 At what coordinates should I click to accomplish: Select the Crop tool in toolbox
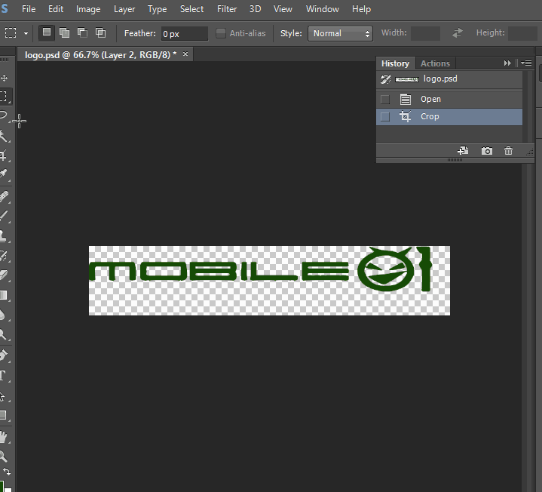[5, 155]
